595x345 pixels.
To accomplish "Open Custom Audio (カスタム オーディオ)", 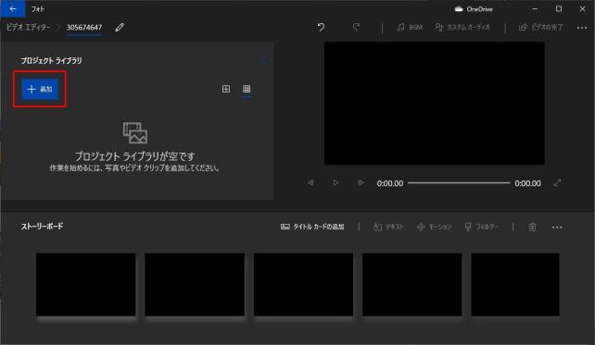I will point(462,27).
